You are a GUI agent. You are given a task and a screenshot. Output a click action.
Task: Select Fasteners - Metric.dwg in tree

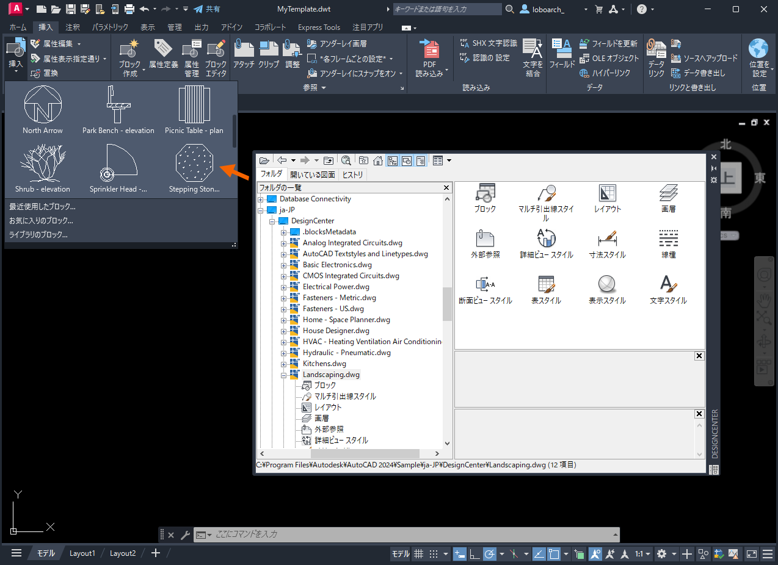[339, 298]
